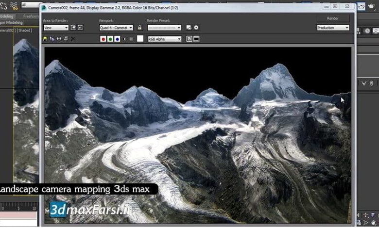Screen dimensions: 379x228
Task: Maximize the rendered frame window
Action: pyautogui.click(x=335, y=7)
